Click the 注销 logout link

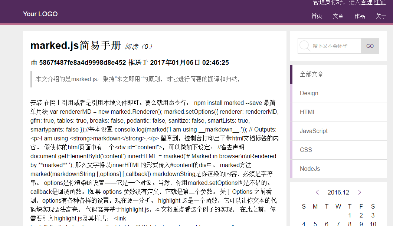(x=379, y=2)
